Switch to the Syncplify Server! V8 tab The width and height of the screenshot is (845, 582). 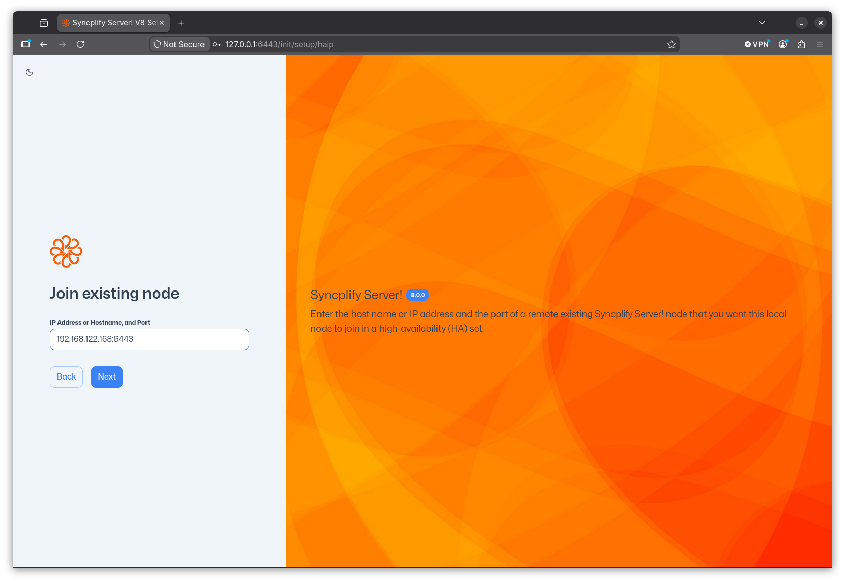[113, 23]
